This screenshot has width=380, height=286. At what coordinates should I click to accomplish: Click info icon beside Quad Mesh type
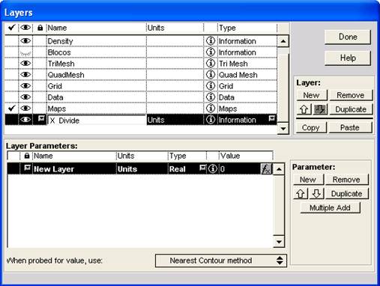211,75
